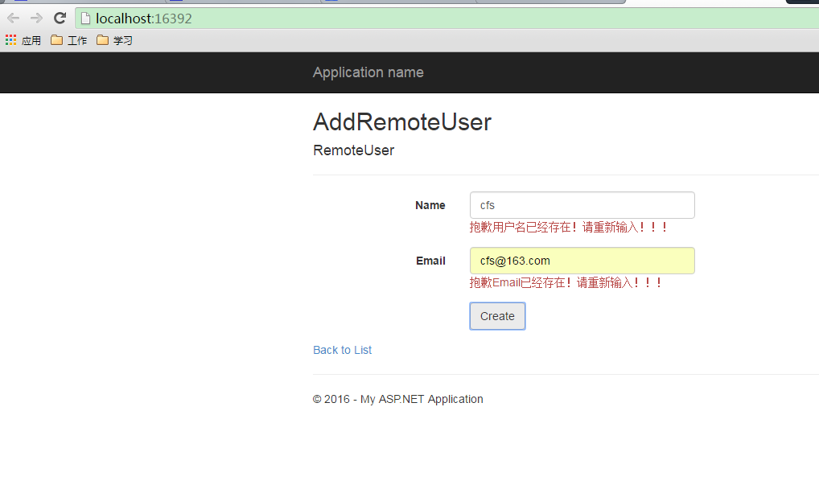This screenshot has height=481, width=819.
Task: Click into the Email text field
Action: [582, 261]
